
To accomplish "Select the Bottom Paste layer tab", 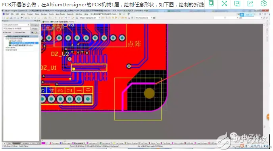I will pyautogui.click(x=155, y=143).
